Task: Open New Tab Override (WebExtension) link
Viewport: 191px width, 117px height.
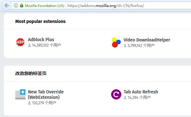Action: (46, 94)
